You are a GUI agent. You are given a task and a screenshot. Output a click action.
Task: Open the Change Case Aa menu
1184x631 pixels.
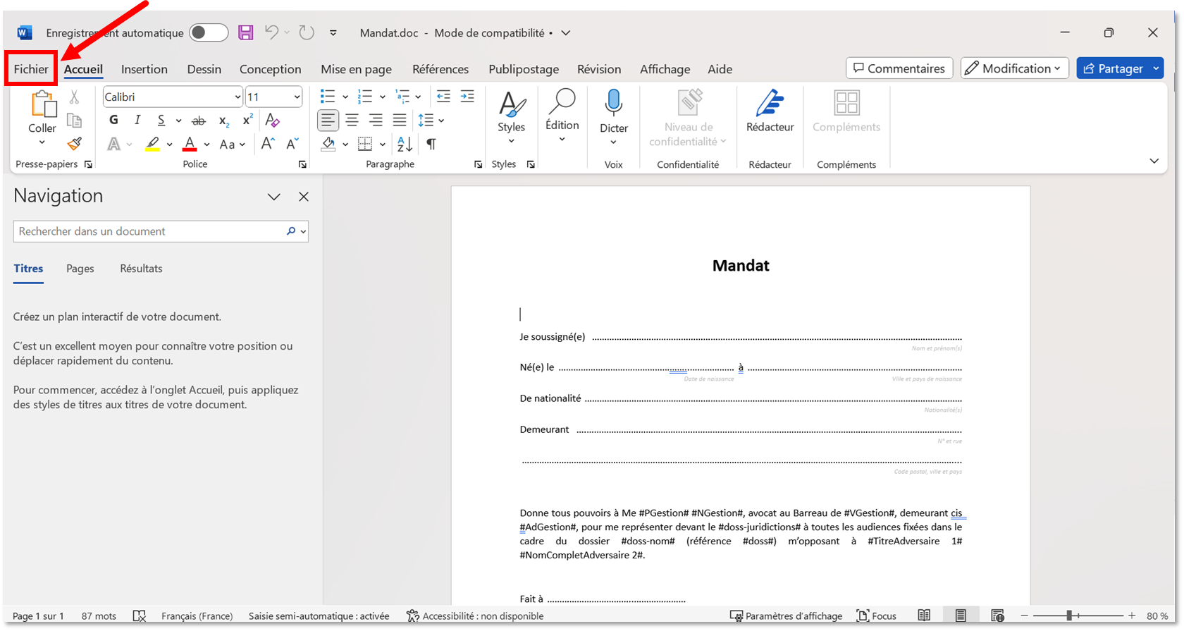[x=232, y=144]
